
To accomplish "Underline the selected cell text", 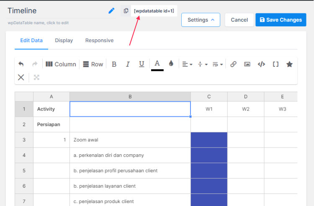I will point(142,64).
